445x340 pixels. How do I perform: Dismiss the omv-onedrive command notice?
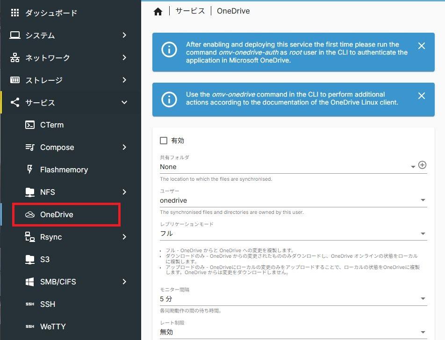tap(422, 96)
